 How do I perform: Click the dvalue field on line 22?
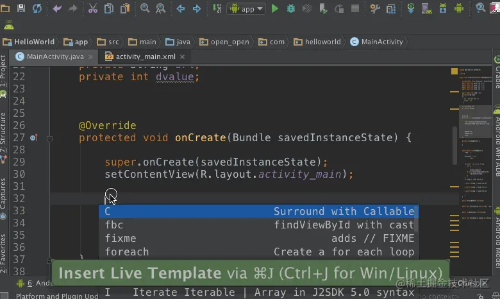(175, 77)
